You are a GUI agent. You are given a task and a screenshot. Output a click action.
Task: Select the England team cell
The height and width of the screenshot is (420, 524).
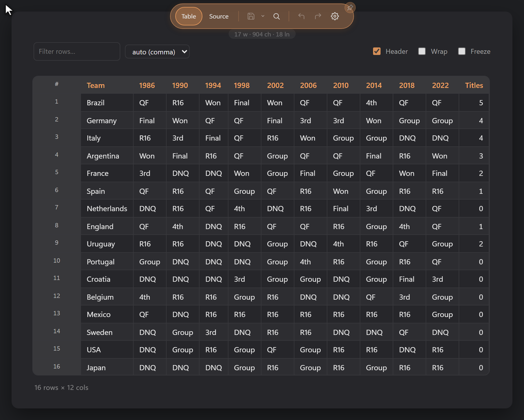pyautogui.click(x=107, y=226)
